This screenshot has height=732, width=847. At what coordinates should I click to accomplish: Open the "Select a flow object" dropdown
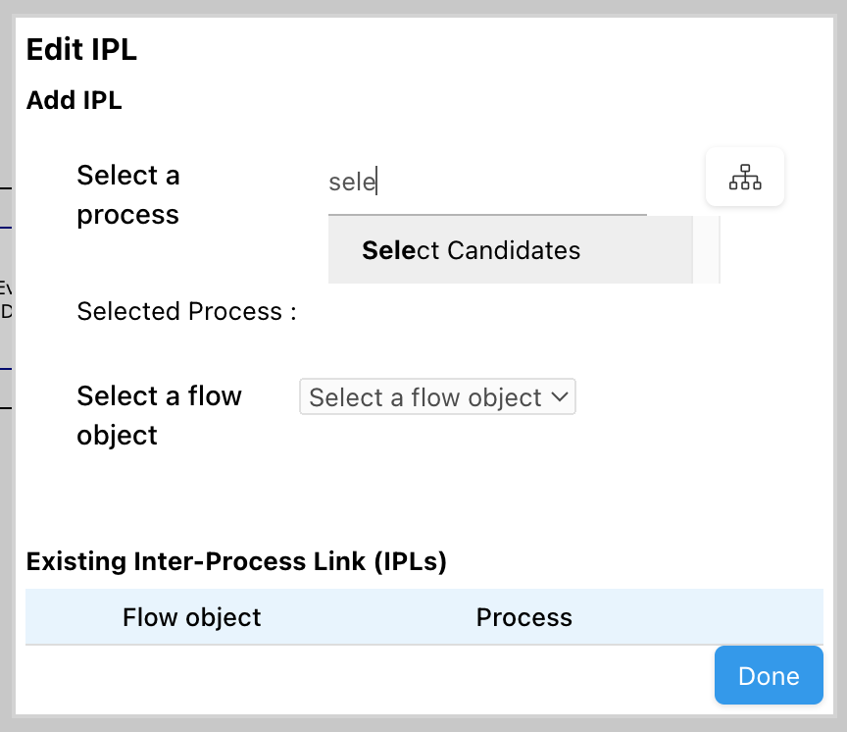point(436,397)
